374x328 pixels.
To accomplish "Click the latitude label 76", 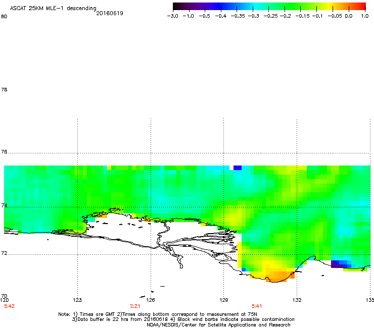I will tap(4, 151).
